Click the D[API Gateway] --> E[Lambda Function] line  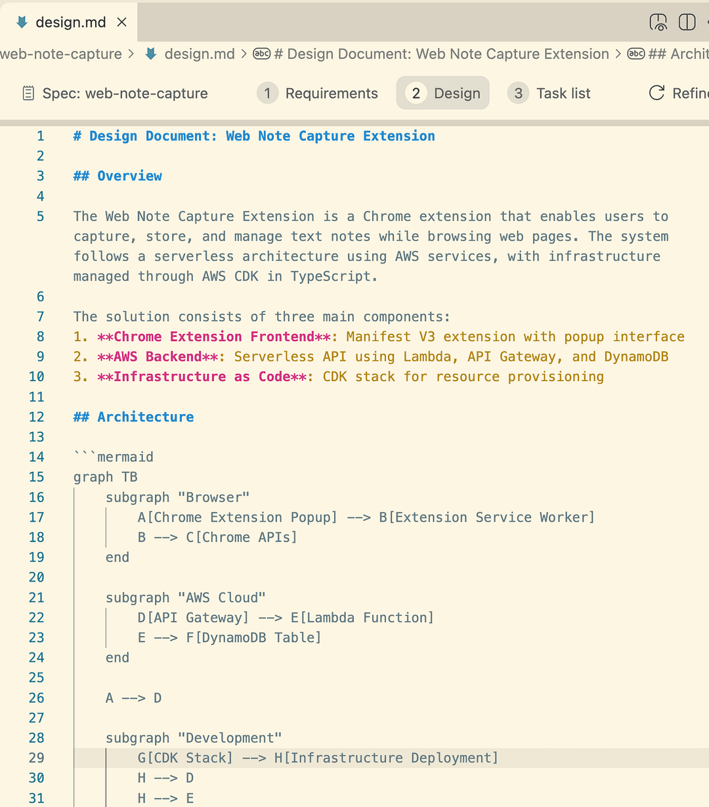(286, 618)
